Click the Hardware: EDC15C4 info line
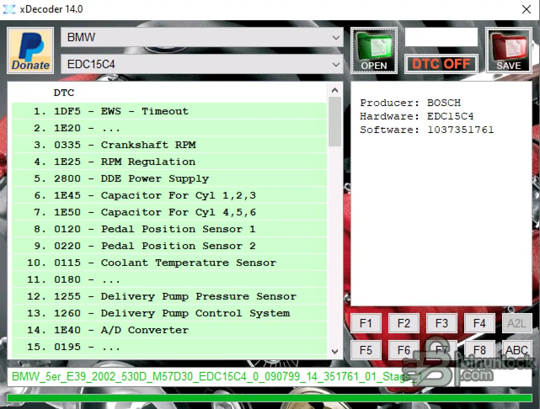Screen dimensions: 540x409 click(x=417, y=116)
